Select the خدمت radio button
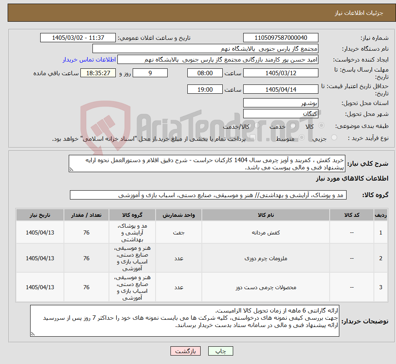 293,125
